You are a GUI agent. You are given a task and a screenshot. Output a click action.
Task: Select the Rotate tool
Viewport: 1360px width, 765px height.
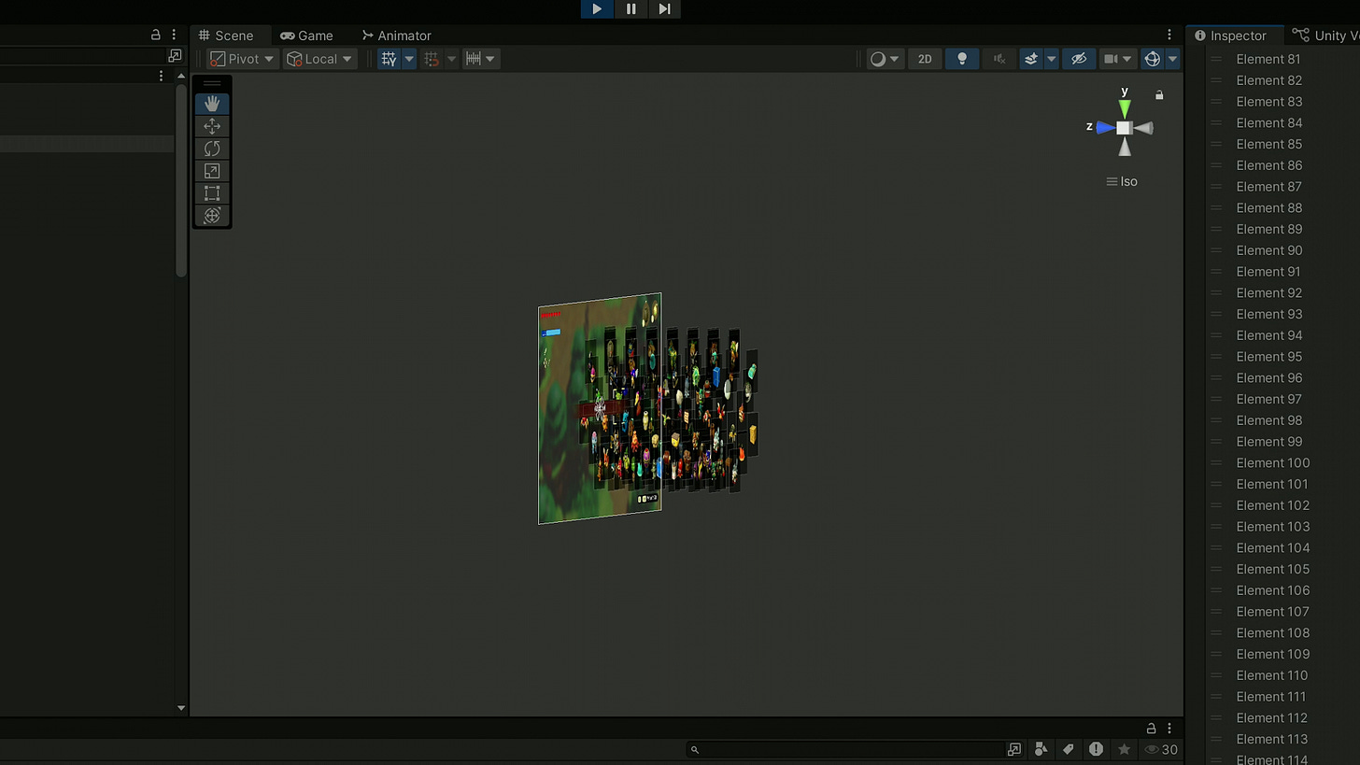(x=212, y=149)
